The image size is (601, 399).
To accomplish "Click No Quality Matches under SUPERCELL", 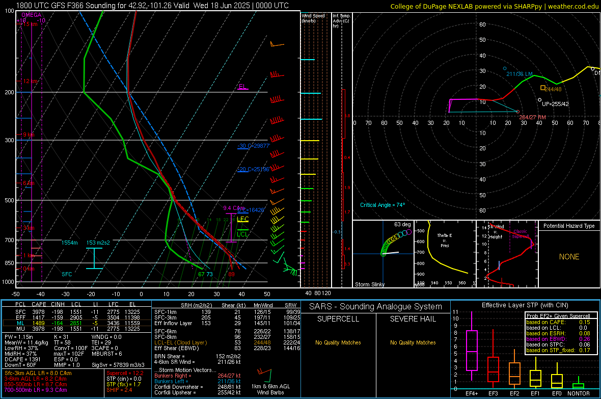I will tap(338, 342).
